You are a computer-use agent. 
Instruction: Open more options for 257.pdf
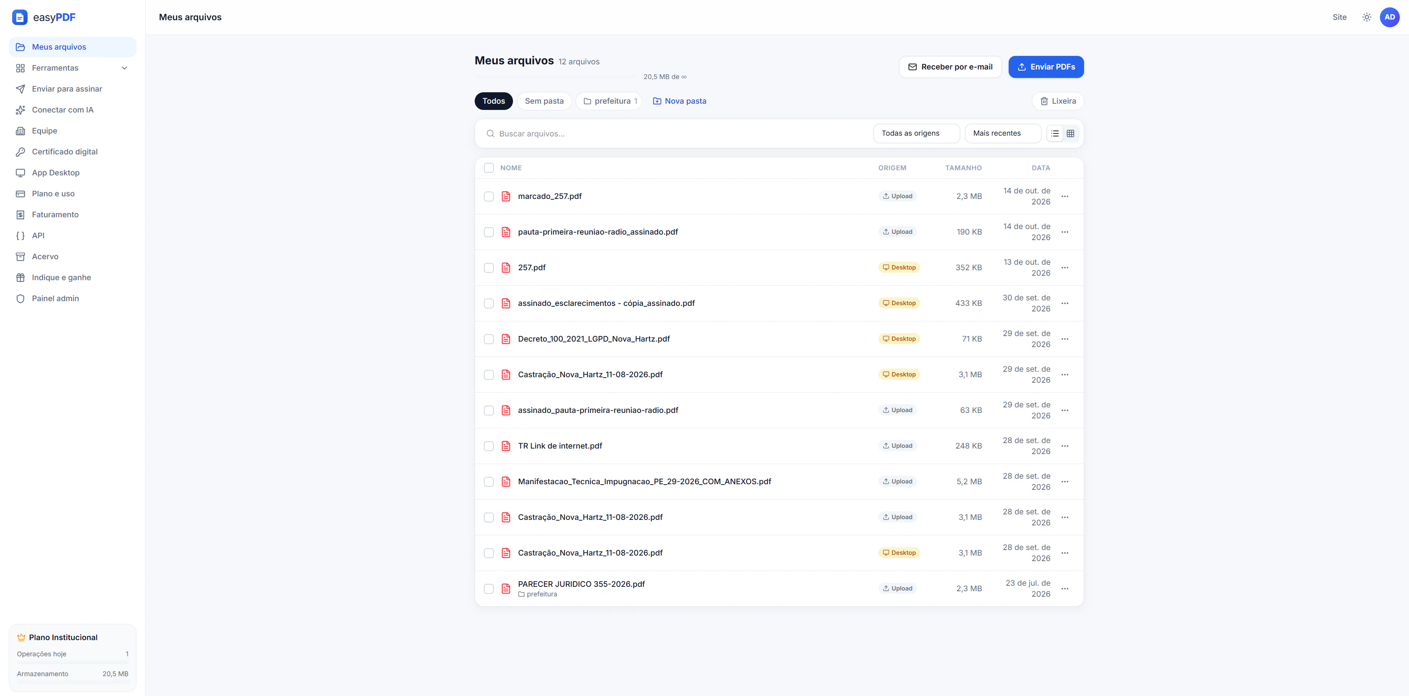(x=1065, y=268)
